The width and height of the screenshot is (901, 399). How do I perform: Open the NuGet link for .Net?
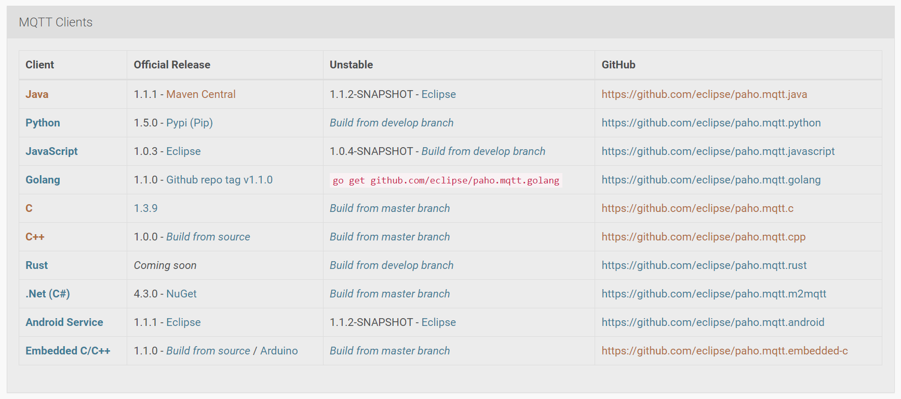click(181, 294)
